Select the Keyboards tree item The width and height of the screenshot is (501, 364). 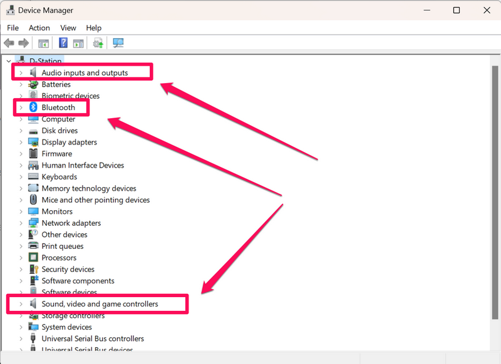tap(59, 177)
